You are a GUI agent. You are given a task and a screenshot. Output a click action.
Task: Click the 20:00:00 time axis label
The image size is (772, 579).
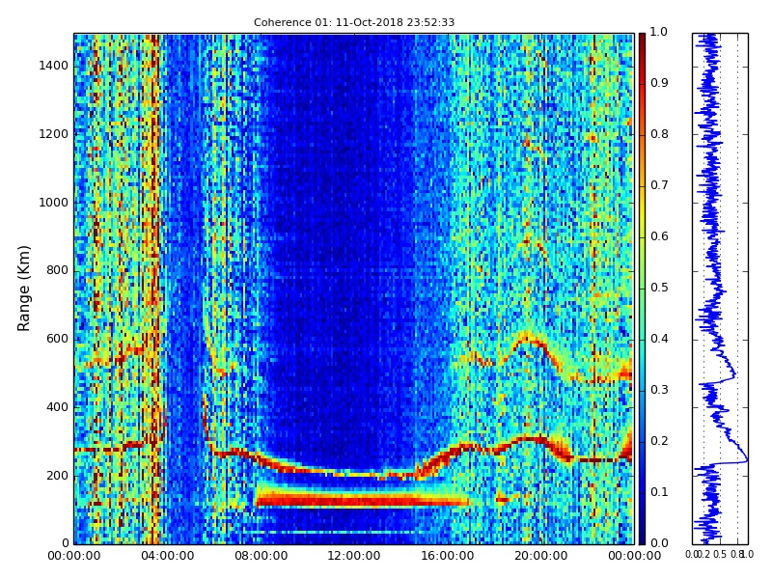pyautogui.click(x=541, y=556)
